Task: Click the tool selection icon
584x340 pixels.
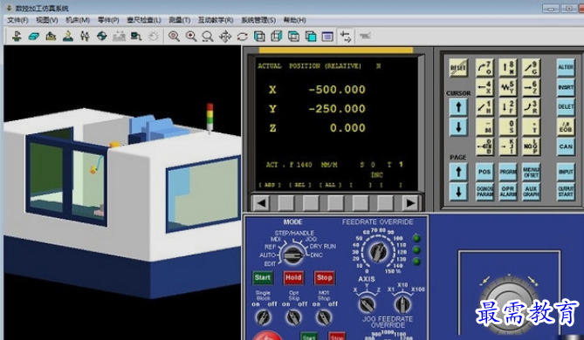Action: tap(85, 36)
